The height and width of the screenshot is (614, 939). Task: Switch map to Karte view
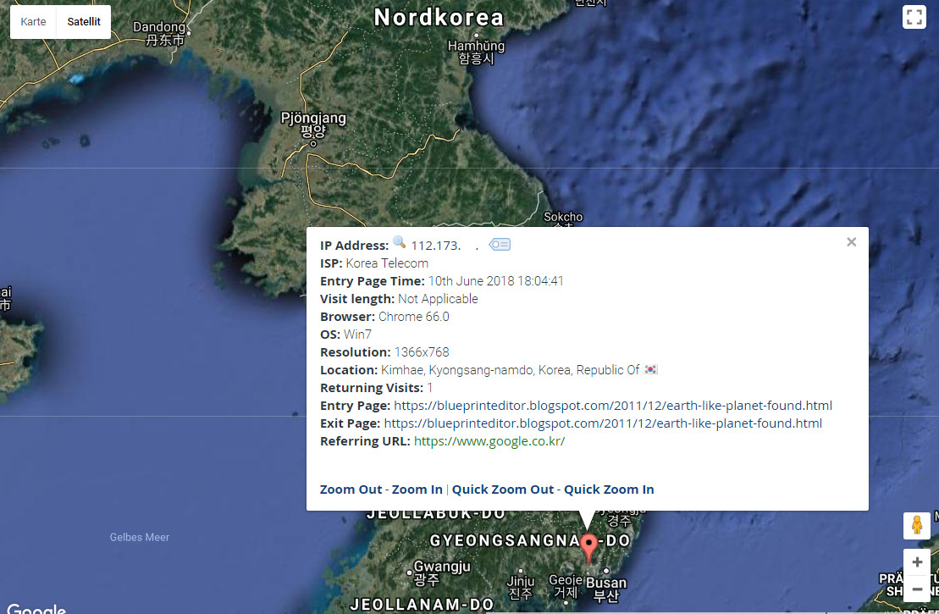[x=33, y=21]
